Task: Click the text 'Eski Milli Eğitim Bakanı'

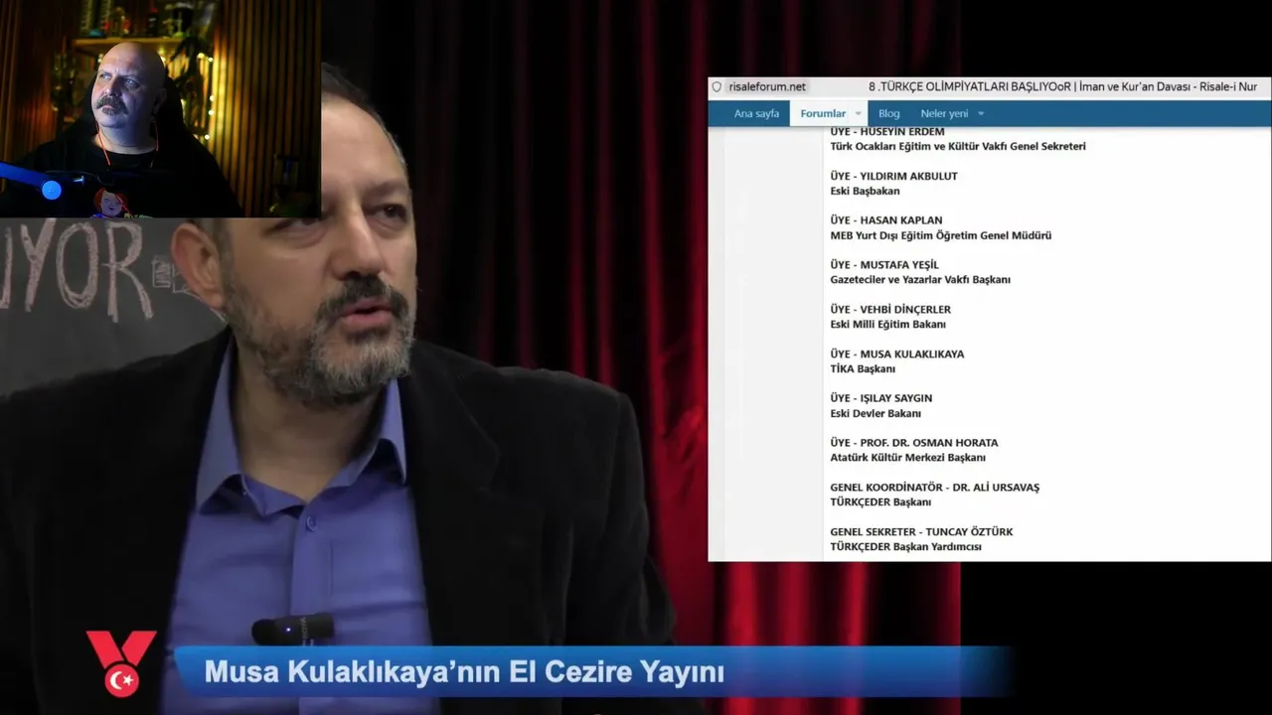Action: coord(887,325)
